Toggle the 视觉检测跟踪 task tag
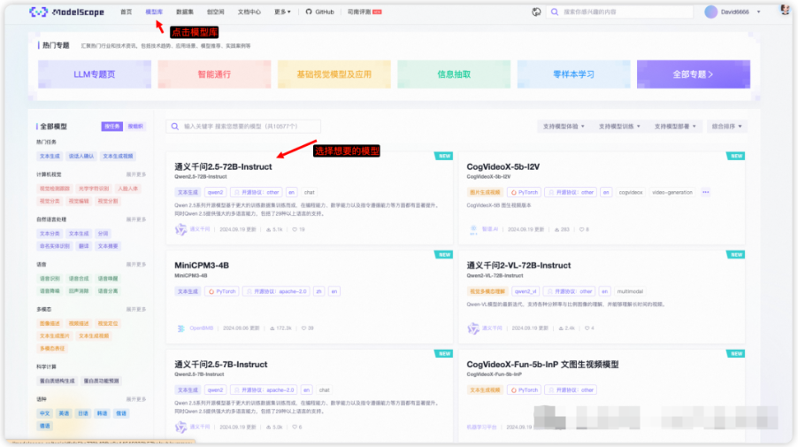 [55, 189]
